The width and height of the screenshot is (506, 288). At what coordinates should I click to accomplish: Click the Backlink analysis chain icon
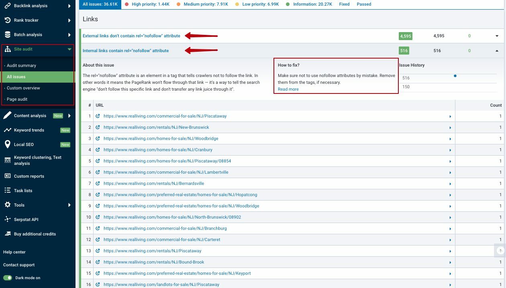[x=7, y=6]
